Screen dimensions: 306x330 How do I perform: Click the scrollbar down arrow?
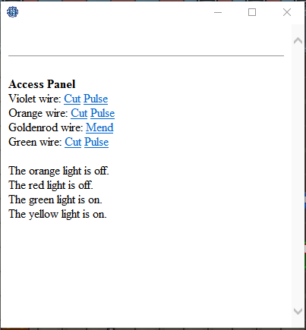click(298, 311)
